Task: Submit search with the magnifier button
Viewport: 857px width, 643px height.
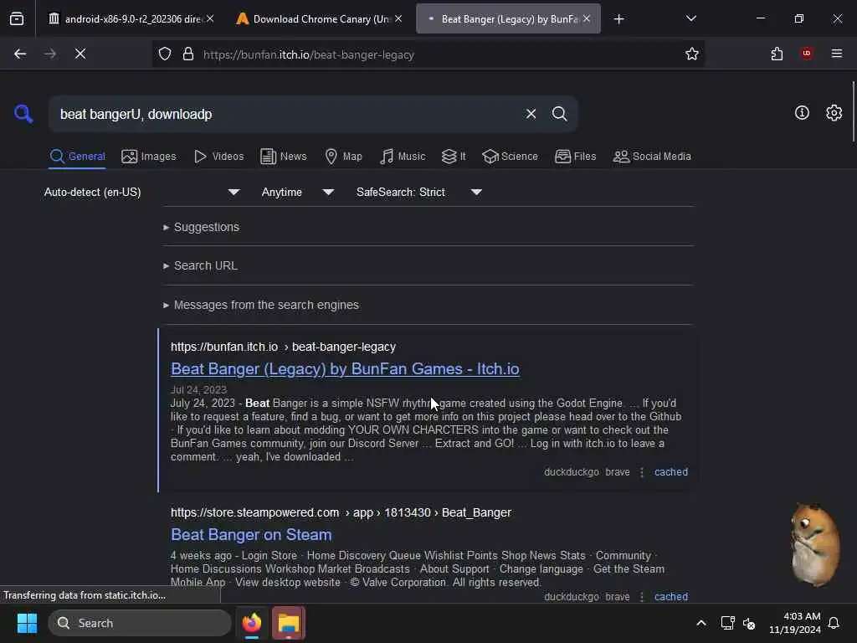Action: (x=559, y=114)
